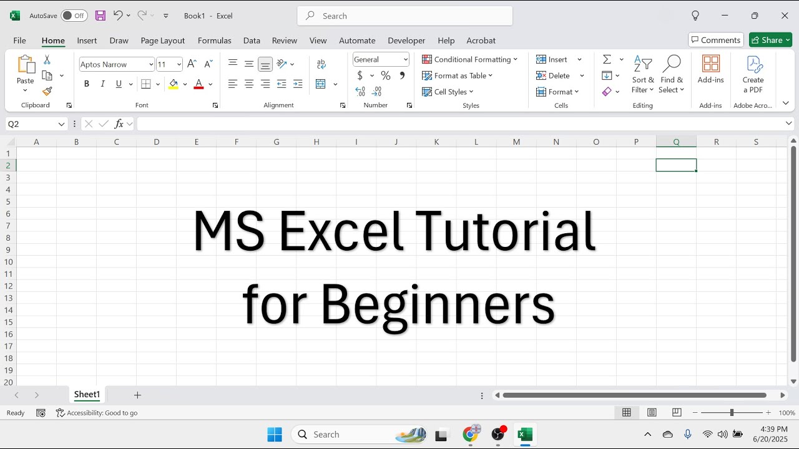This screenshot has height=449, width=799.
Task: Open the Add-ins button
Action: pos(711,70)
